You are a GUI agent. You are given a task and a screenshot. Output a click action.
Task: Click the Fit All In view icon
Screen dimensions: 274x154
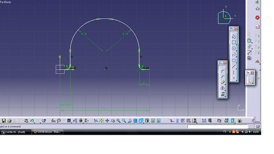click(x=101, y=121)
